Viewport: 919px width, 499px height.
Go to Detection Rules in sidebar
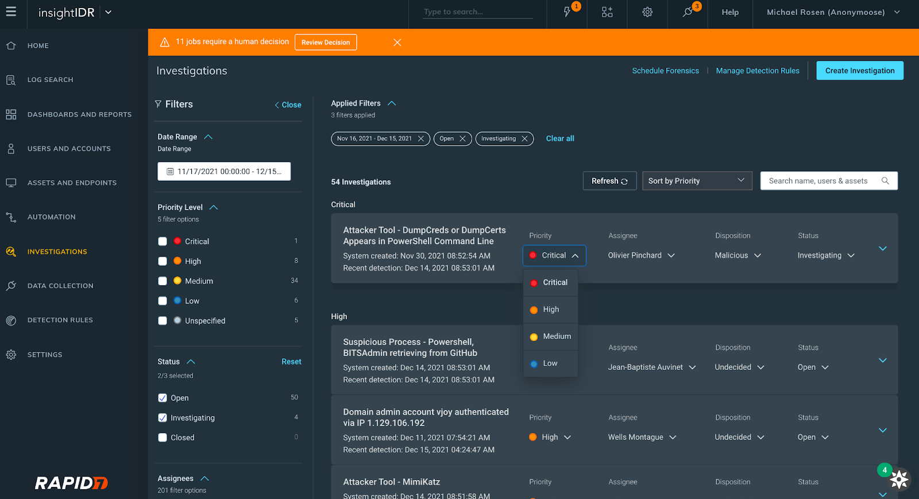pos(60,320)
